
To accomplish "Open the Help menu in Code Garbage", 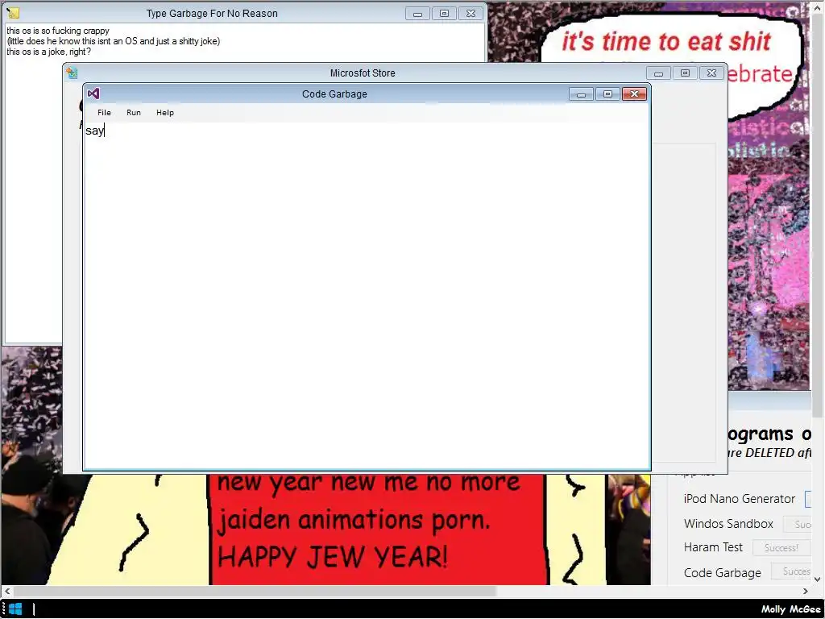I will pos(164,113).
